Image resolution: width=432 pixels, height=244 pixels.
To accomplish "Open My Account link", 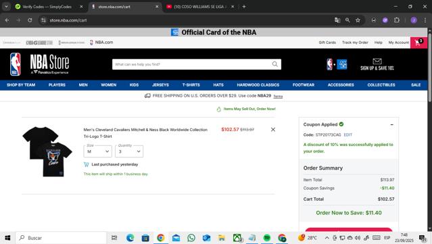I will click(399, 43).
